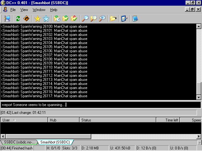The image size is (202, 151).
Task: Minimize the inner Smashbot child window
Action: point(187,9)
